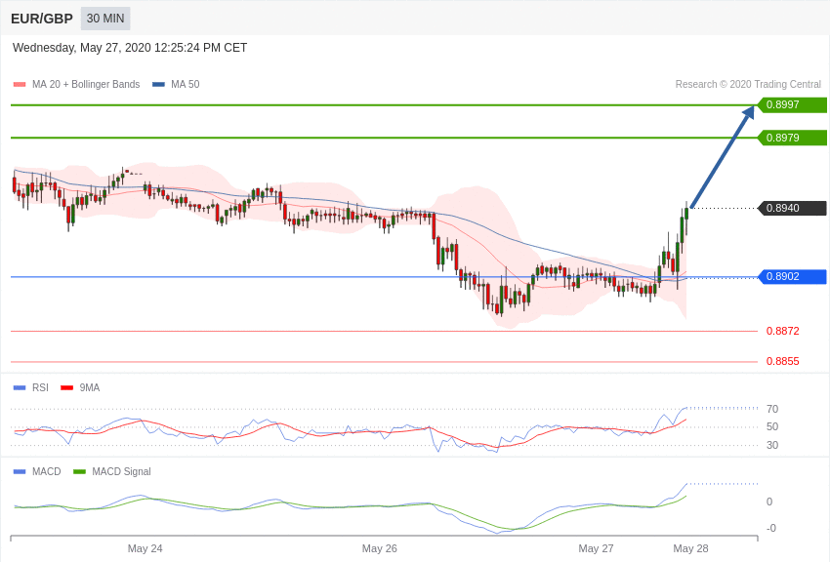
Task: Click the May 26 date axis label
Action: pyautogui.click(x=380, y=548)
